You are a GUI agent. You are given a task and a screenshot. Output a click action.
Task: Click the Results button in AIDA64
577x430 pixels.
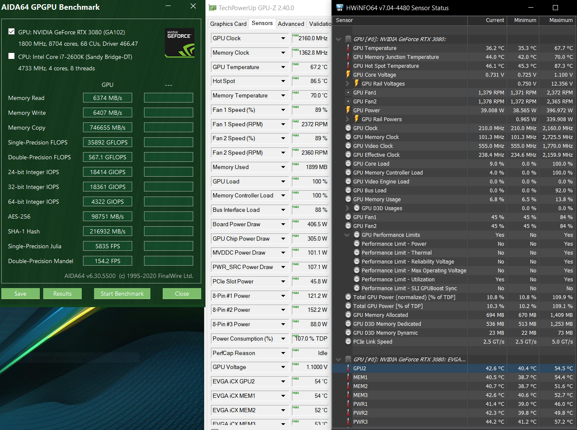pos(62,294)
